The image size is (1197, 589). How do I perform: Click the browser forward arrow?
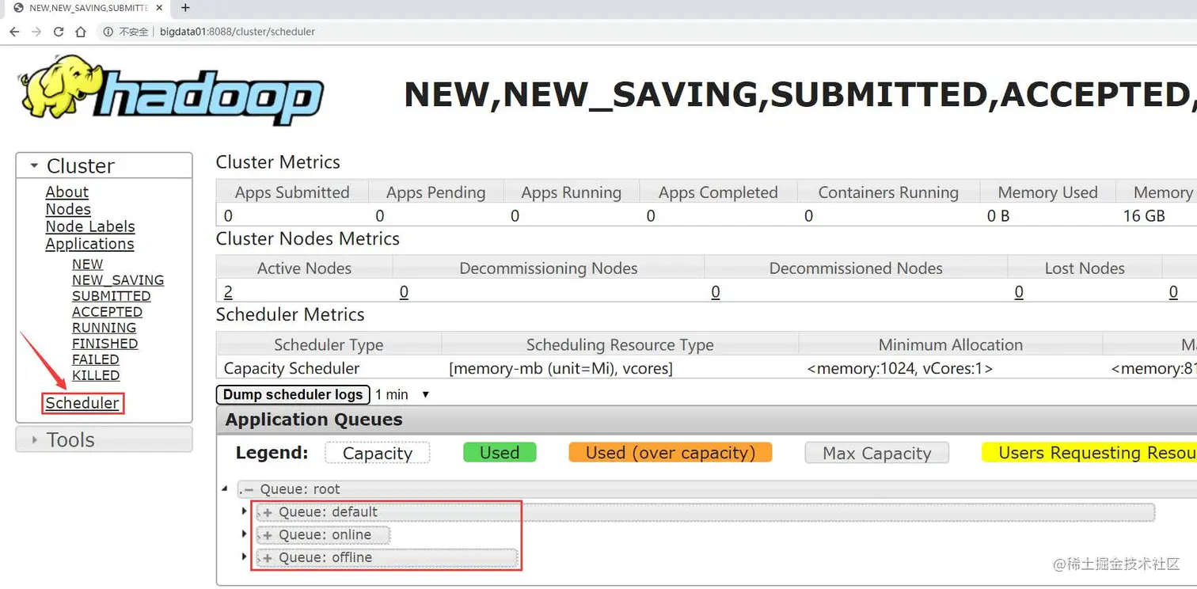(36, 32)
